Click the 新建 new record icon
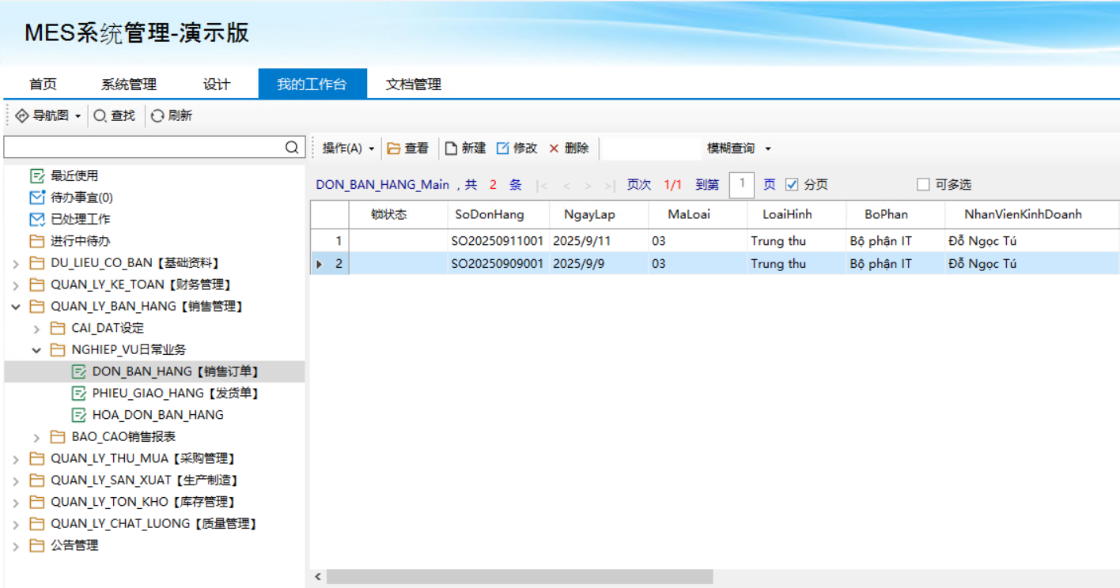 pos(451,149)
